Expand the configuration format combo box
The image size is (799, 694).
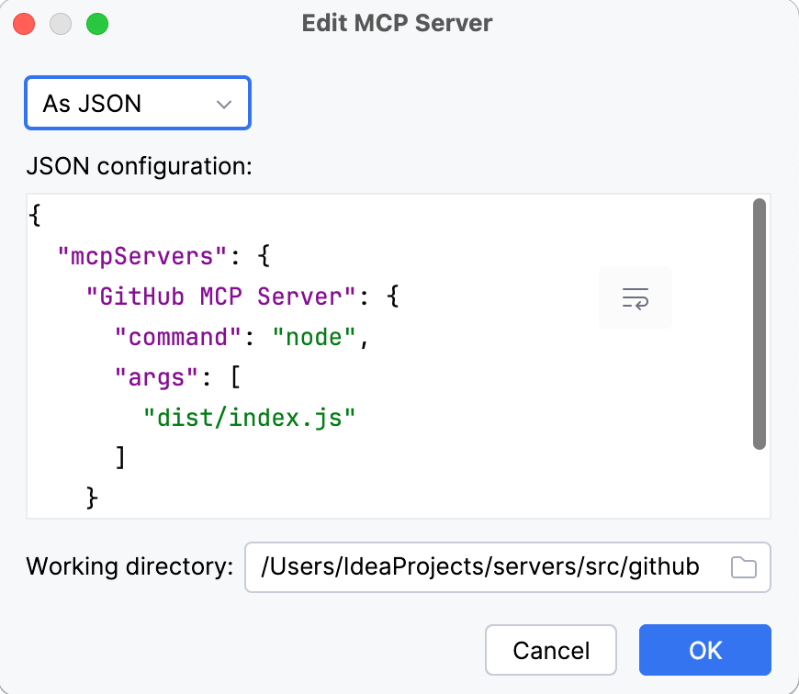[137, 103]
